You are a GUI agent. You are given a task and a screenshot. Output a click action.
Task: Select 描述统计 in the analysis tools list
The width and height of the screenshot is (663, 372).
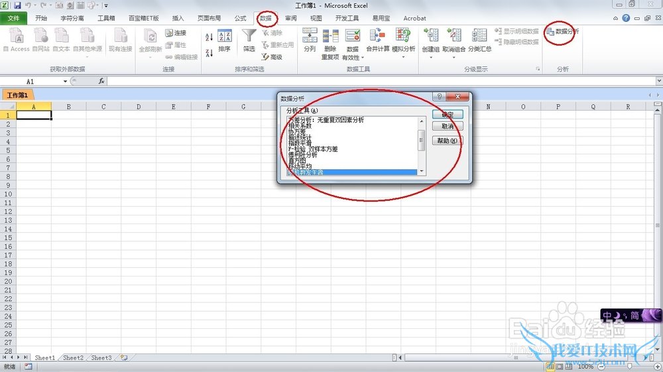click(x=300, y=138)
